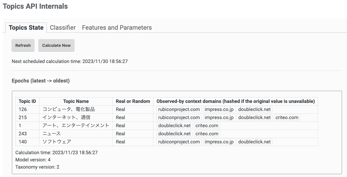Image resolution: width=347 pixels, height=177 pixels.
Task: Click the next scheduled calculation time text
Action: tap(69, 61)
